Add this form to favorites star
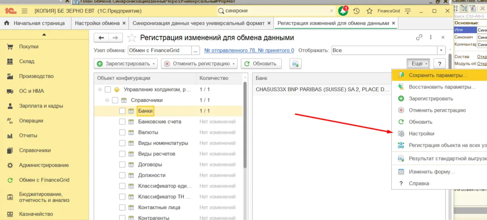 point(131,38)
